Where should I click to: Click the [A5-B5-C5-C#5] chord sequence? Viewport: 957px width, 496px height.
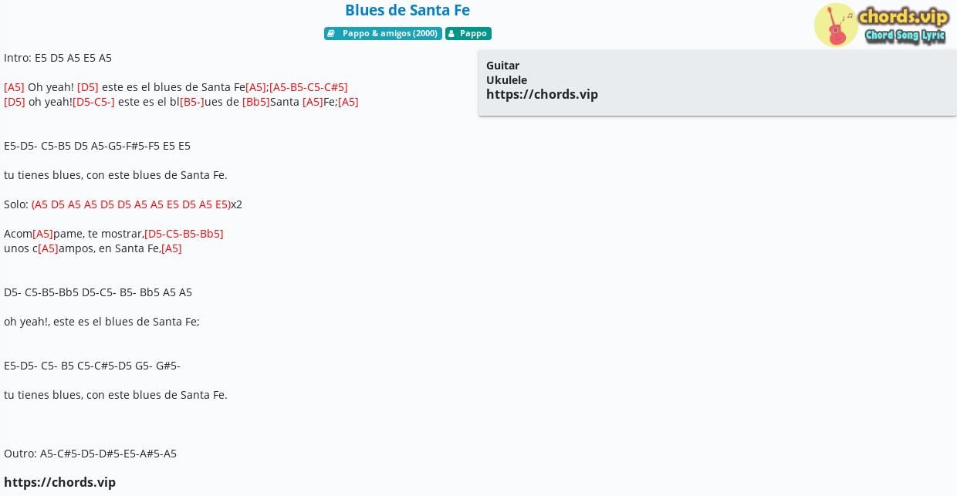[x=309, y=87]
